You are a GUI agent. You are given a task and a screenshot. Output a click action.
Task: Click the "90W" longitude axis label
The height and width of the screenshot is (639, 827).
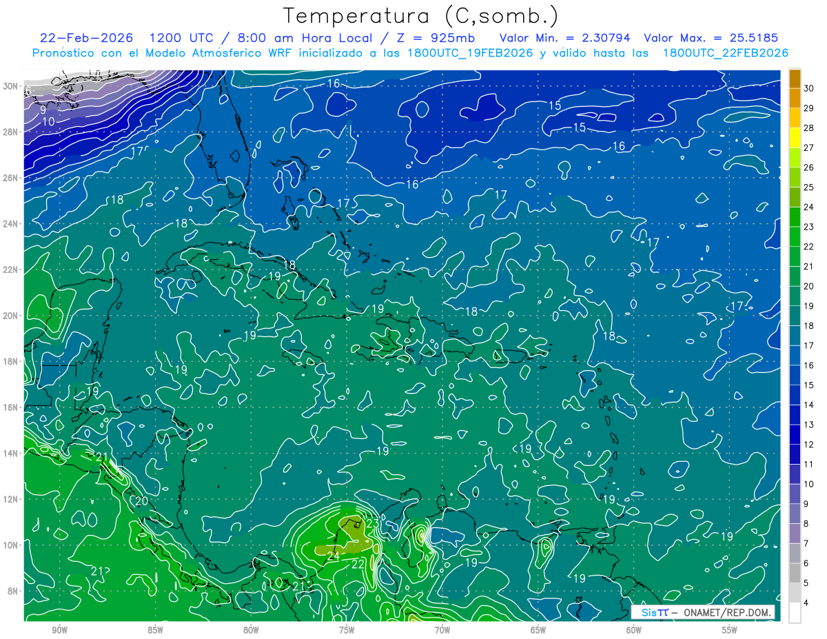59,630
